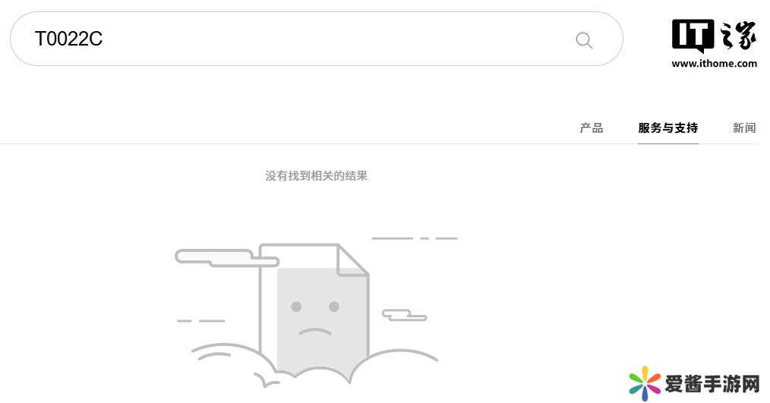This screenshot has width=770, height=403.
Task: Open the 新闻 tab
Action: (744, 128)
